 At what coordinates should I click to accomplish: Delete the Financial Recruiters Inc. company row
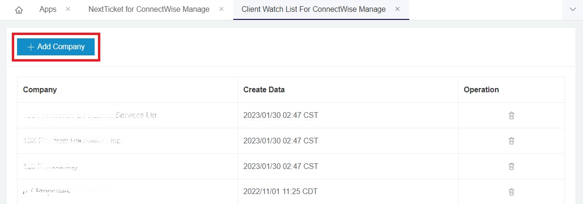click(511, 141)
